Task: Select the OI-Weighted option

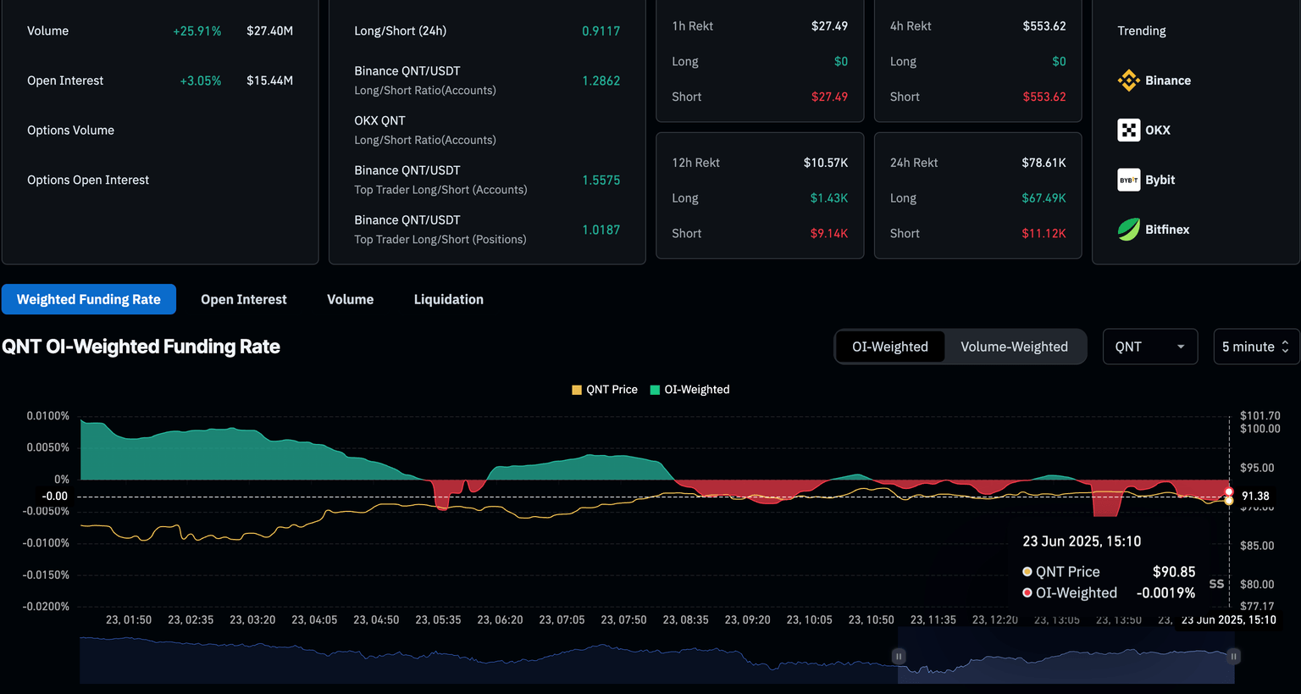Action: (x=889, y=347)
